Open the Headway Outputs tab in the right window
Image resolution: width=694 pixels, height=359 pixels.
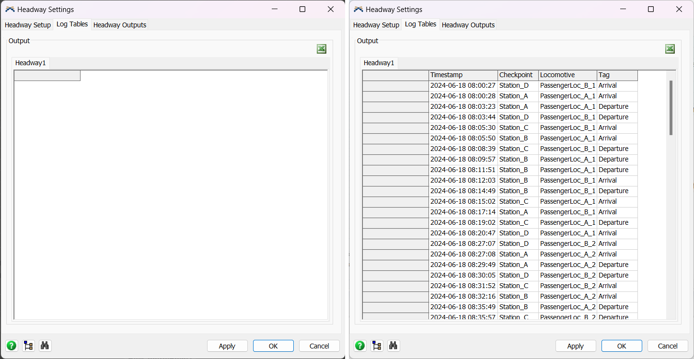[468, 25]
